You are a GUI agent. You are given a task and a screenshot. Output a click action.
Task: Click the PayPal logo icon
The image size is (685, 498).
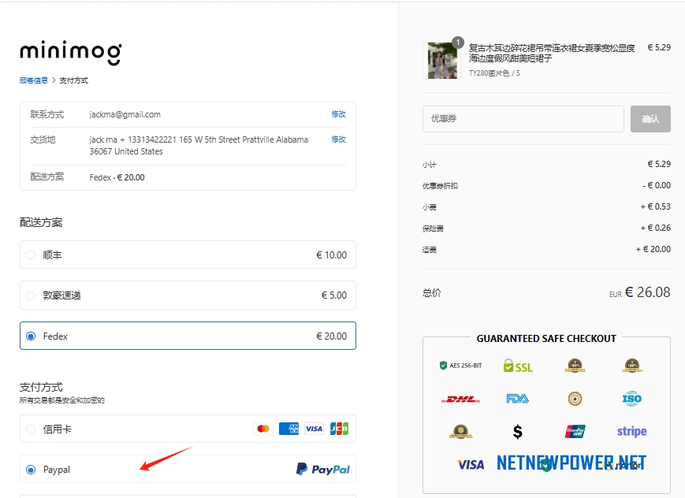coord(322,469)
